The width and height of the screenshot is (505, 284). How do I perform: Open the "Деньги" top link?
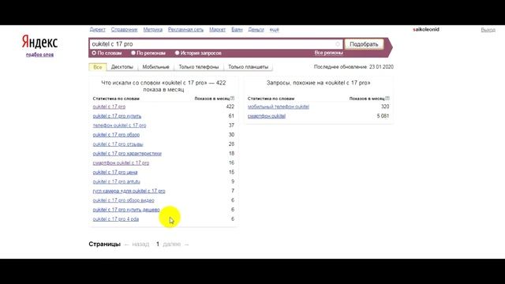pos(256,30)
